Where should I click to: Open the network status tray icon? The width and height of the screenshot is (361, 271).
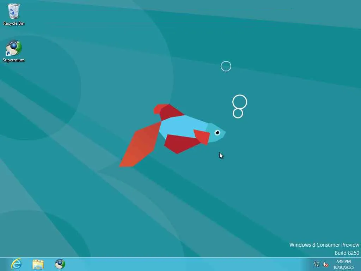click(317, 264)
